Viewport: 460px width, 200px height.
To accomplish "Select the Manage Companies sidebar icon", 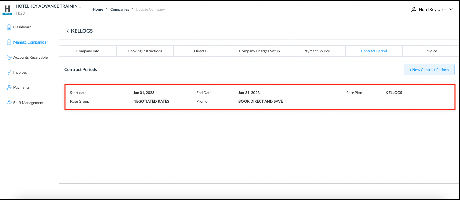I will [x=9, y=42].
